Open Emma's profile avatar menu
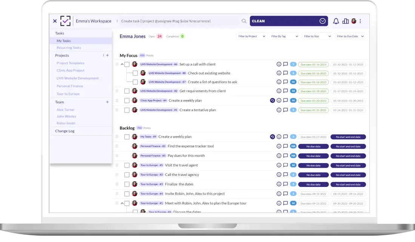This screenshot has height=242, width=415. pos(353,21)
